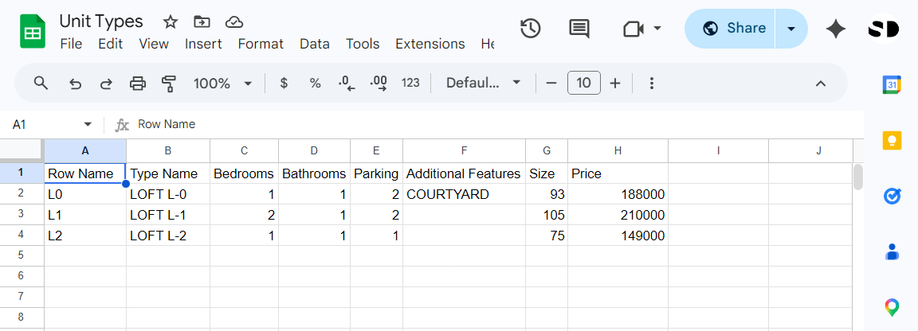The image size is (918, 331).
Task: Open the comments panel icon
Action: [579, 29]
